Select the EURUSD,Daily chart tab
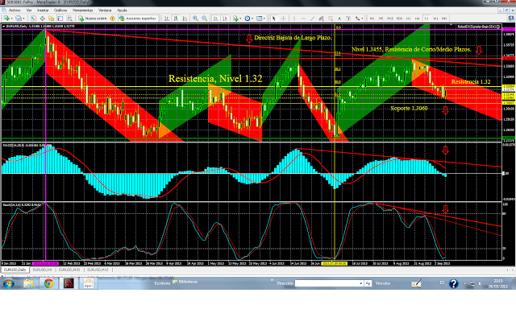The image size is (516, 309). pyautogui.click(x=15, y=270)
